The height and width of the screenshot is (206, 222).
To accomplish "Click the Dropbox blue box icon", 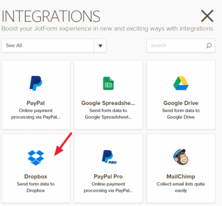I will click(x=36, y=158).
